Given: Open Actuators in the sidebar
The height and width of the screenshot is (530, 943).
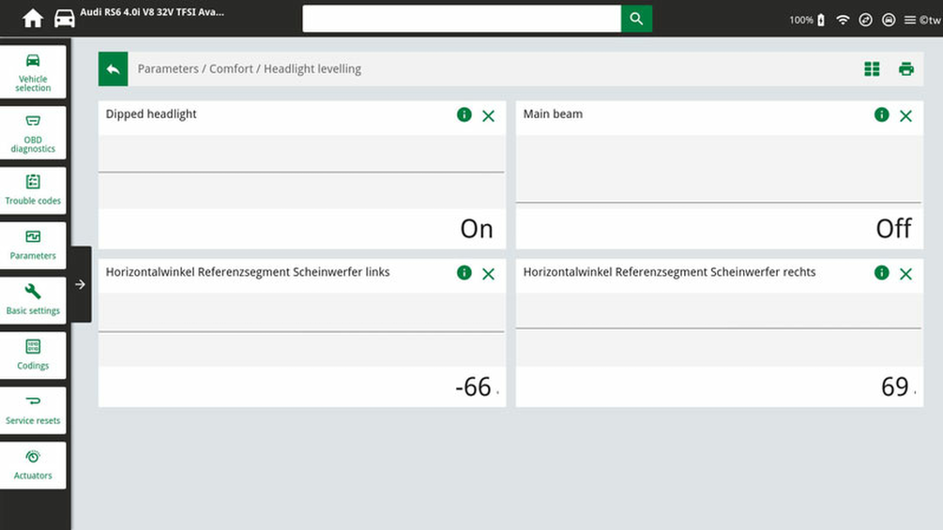Looking at the screenshot, I should [x=33, y=464].
